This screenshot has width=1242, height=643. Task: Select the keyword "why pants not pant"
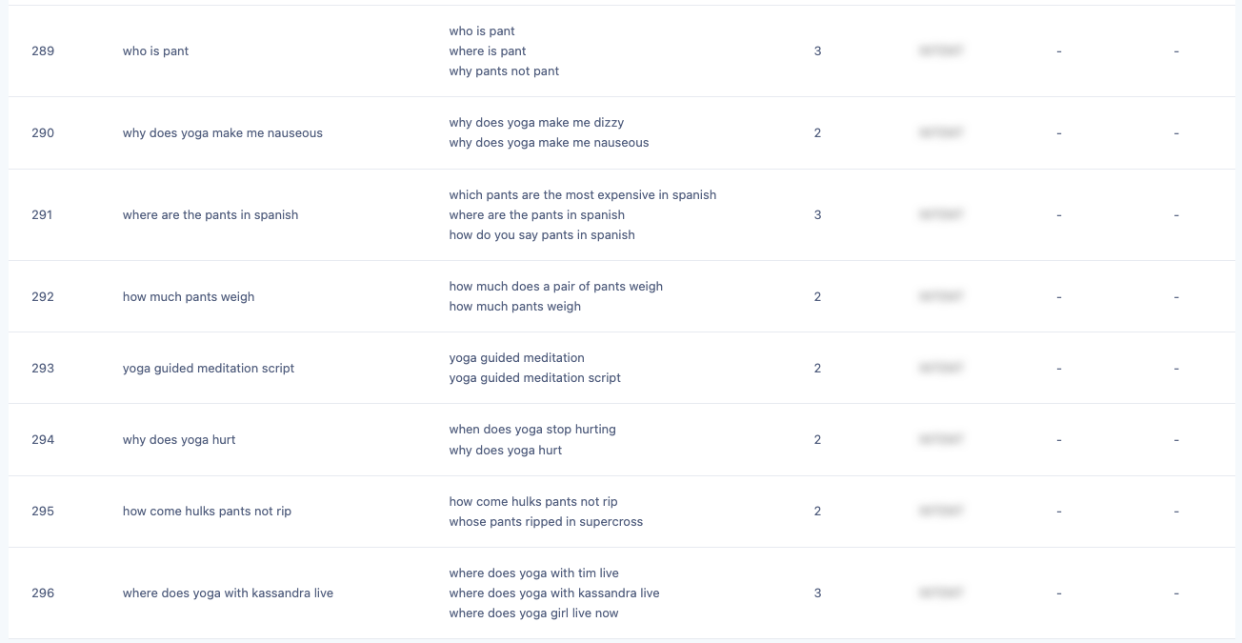coord(504,71)
